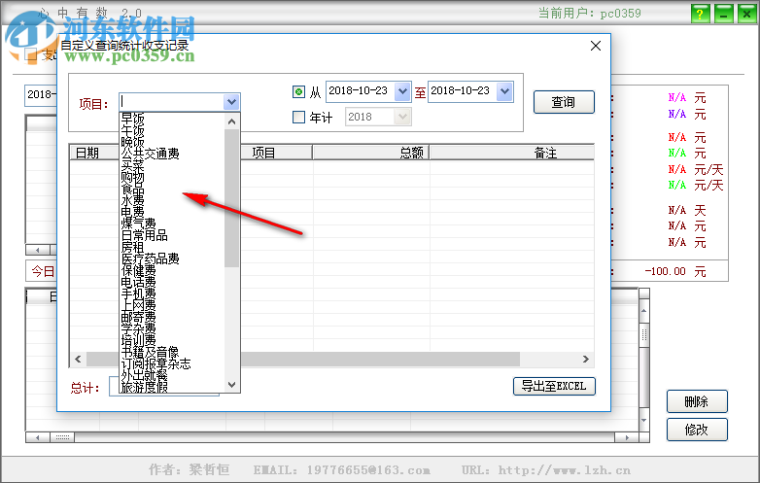The height and width of the screenshot is (483, 760).
Task: Select 房租 in the dropdown list
Action: (132, 247)
